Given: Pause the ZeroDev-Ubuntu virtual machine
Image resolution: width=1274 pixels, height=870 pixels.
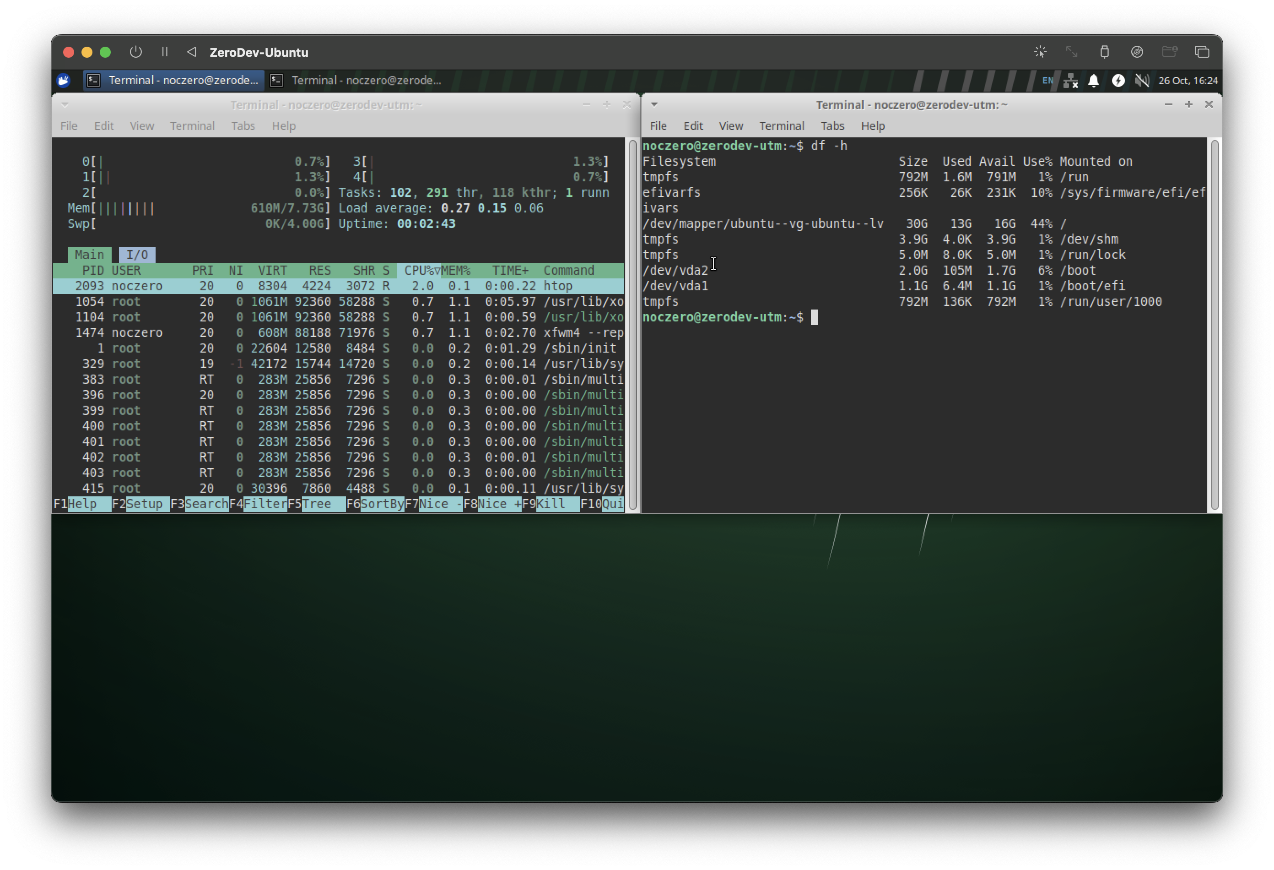Looking at the screenshot, I should pyautogui.click(x=164, y=52).
